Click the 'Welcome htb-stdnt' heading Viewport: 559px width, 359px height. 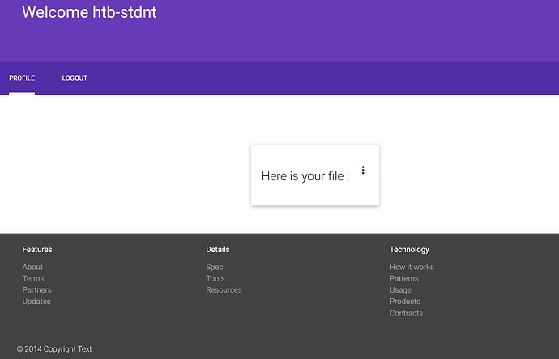pyautogui.click(x=89, y=12)
